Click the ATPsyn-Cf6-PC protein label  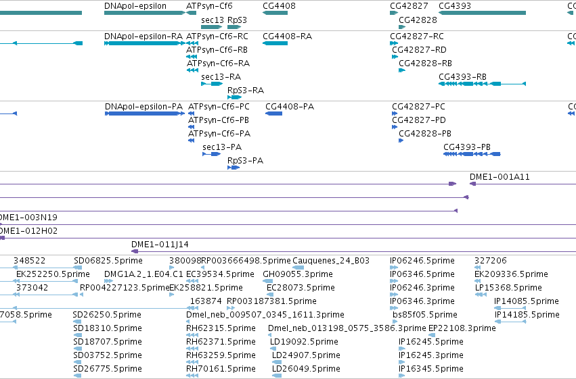[219, 107]
